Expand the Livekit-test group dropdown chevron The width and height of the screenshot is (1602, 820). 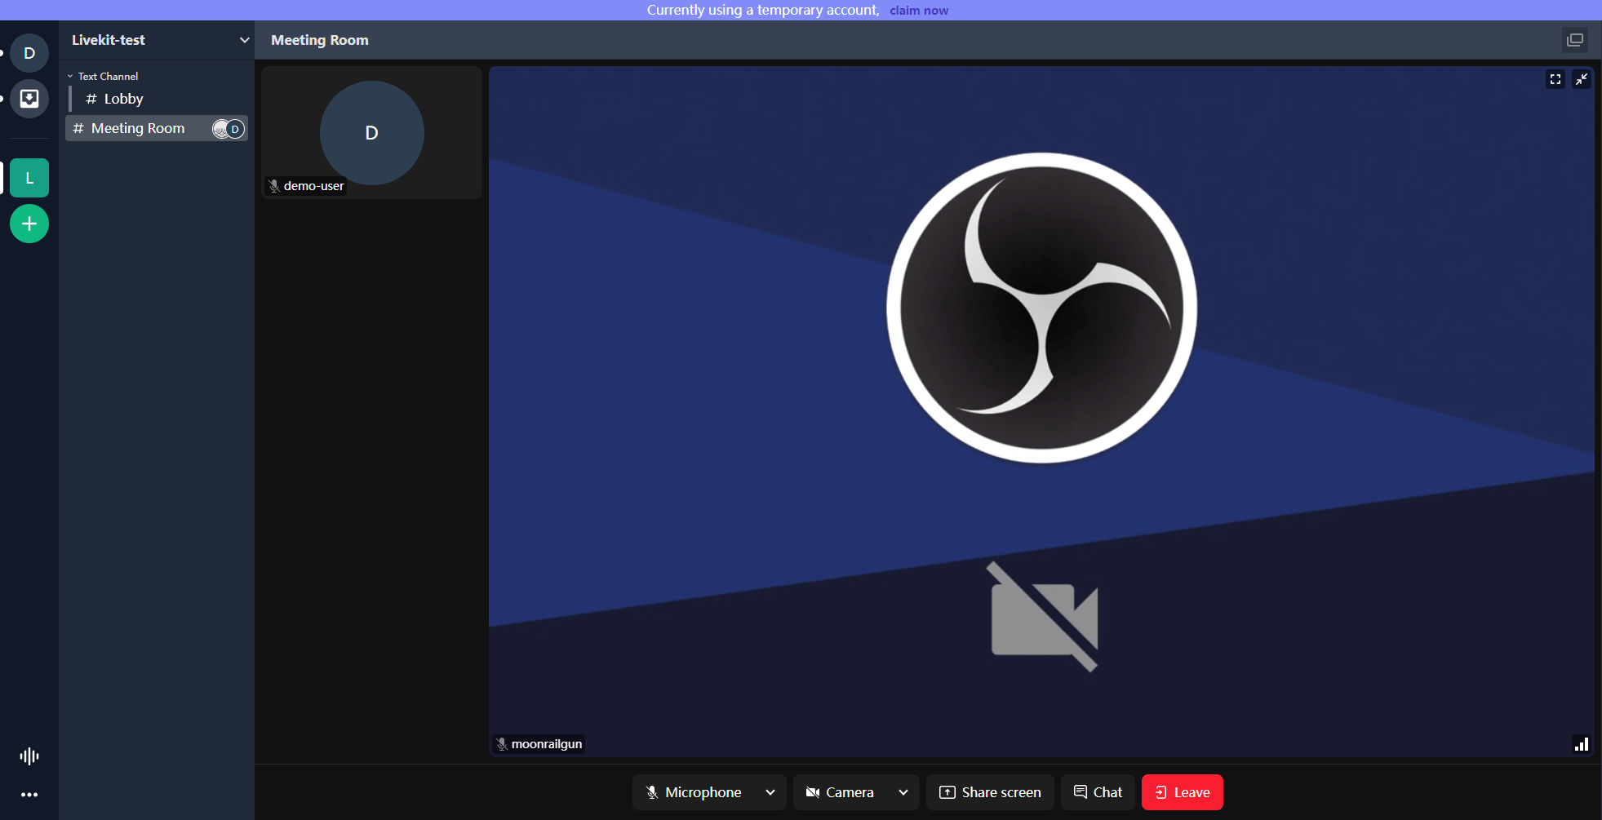[x=244, y=40]
